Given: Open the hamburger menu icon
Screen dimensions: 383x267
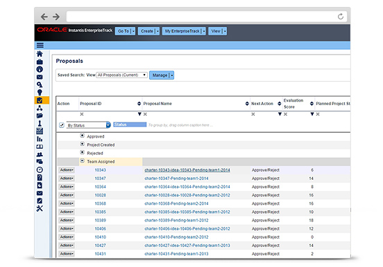Looking at the screenshot, I should [40, 46].
